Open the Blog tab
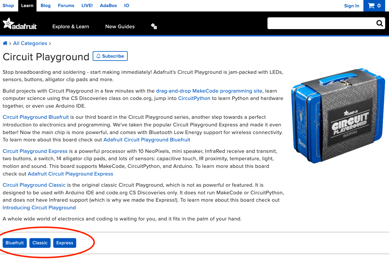389x264 pixels. point(46,6)
